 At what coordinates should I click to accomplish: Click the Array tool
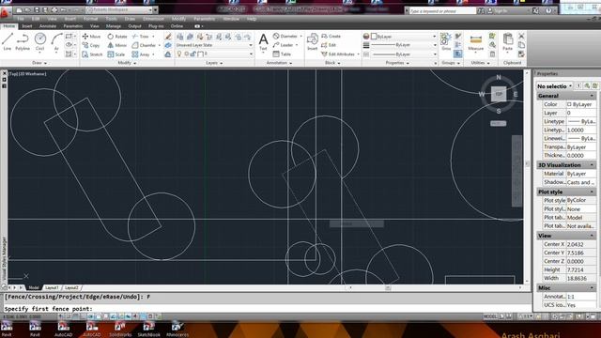point(141,54)
